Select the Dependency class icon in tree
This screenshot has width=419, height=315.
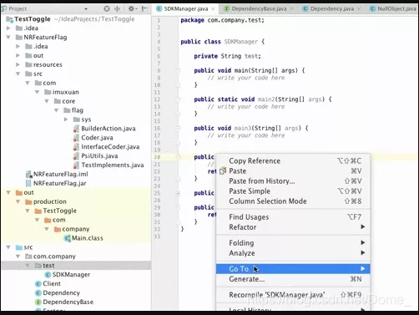tap(38, 293)
